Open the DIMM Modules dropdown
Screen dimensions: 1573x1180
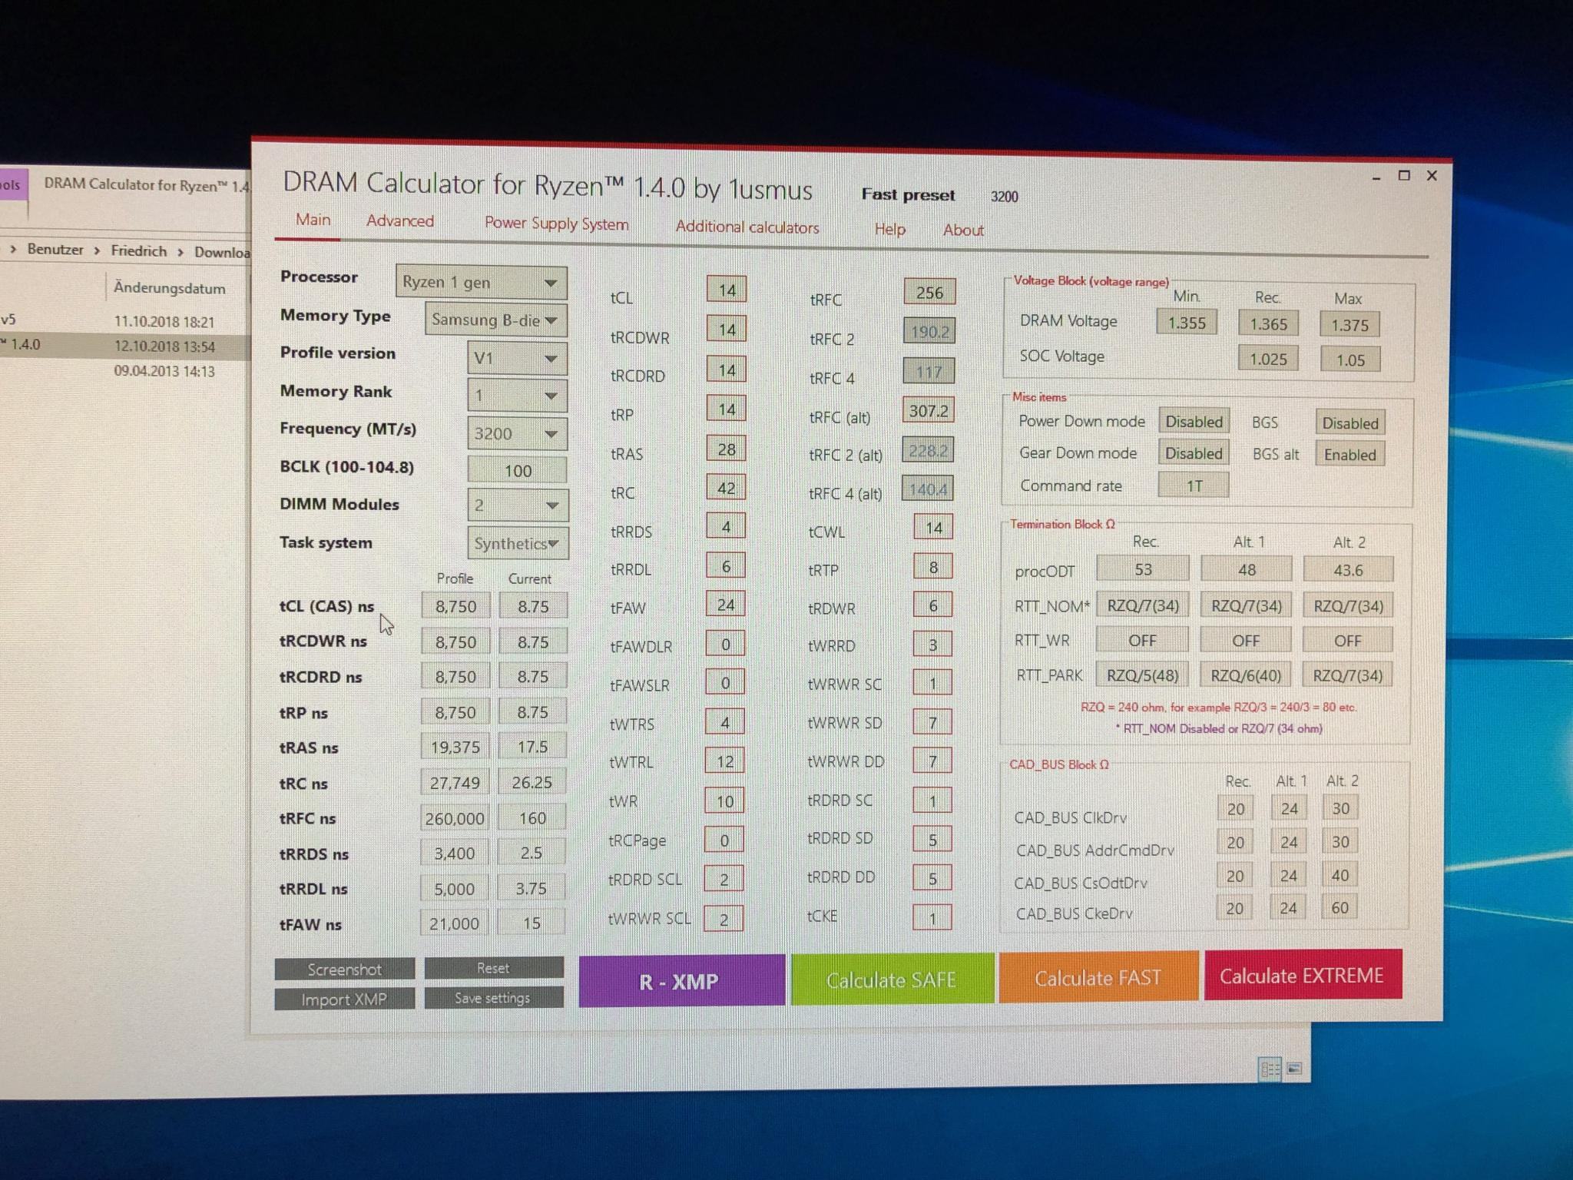[x=518, y=505]
